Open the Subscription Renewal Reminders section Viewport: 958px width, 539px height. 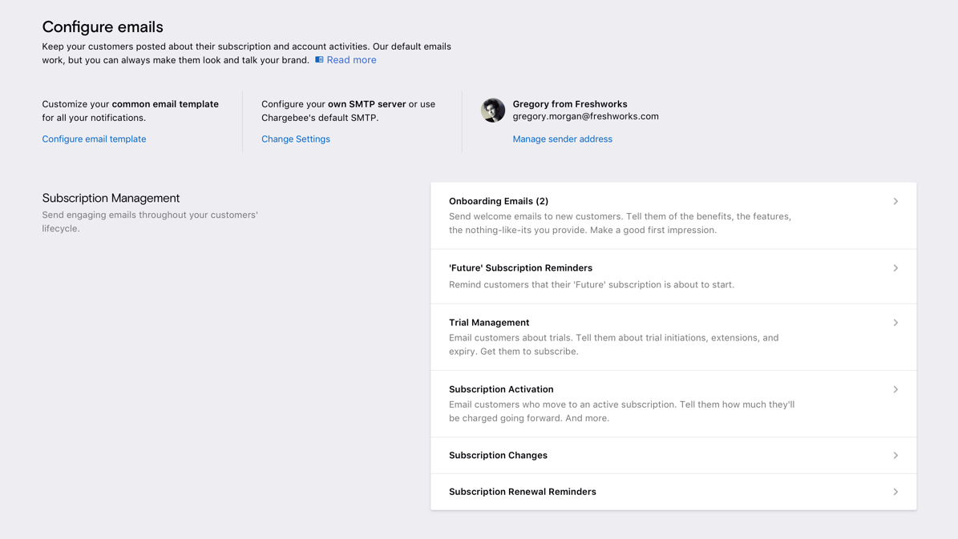click(522, 491)
